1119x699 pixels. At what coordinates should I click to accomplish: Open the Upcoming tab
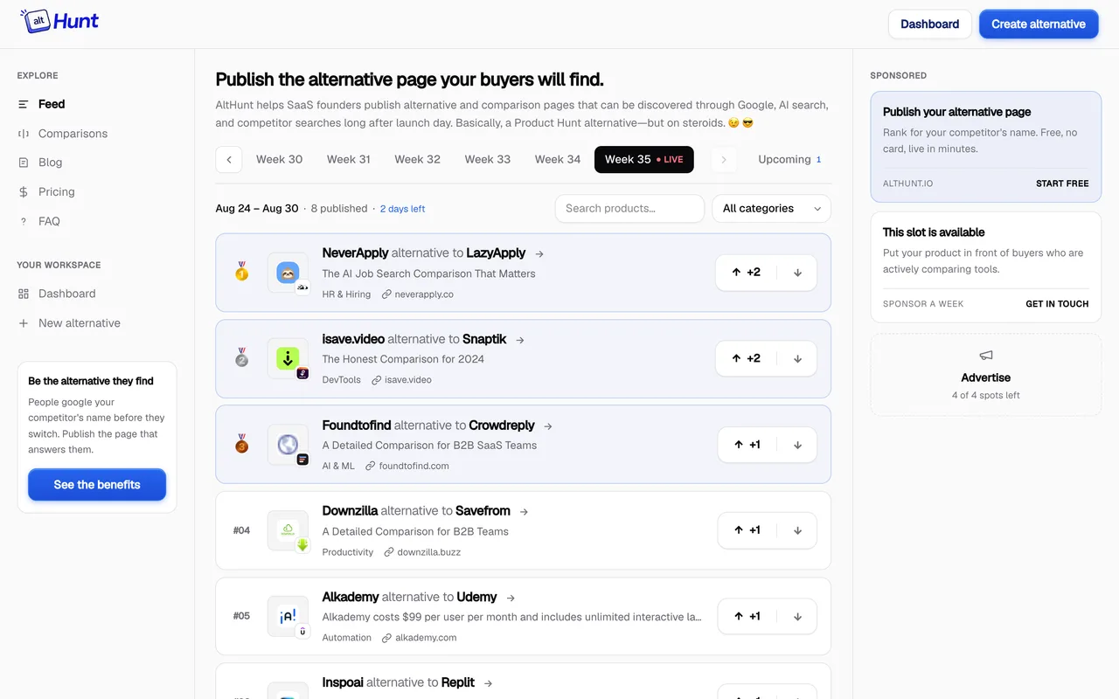[x=789, y=160]
